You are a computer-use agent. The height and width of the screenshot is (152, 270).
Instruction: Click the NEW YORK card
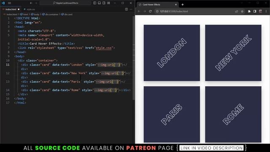click(233, 53)
